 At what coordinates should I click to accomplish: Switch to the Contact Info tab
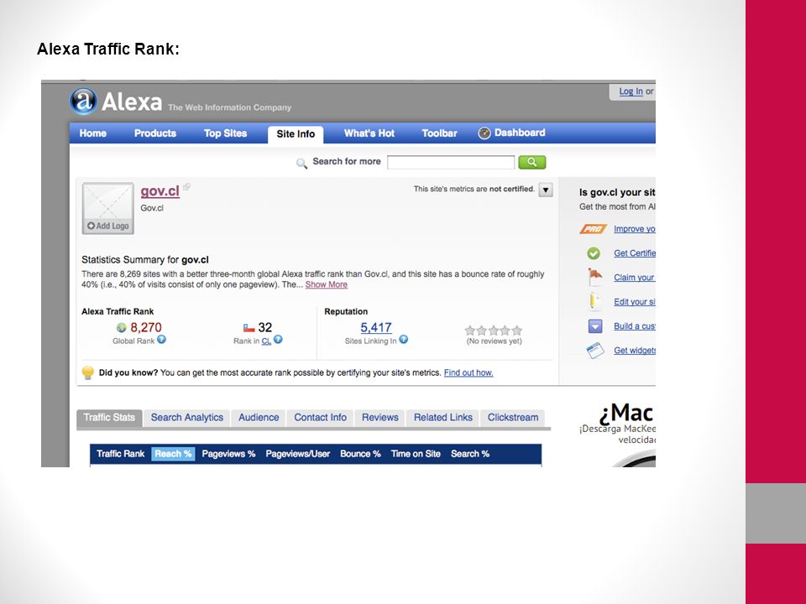point(320,418)
